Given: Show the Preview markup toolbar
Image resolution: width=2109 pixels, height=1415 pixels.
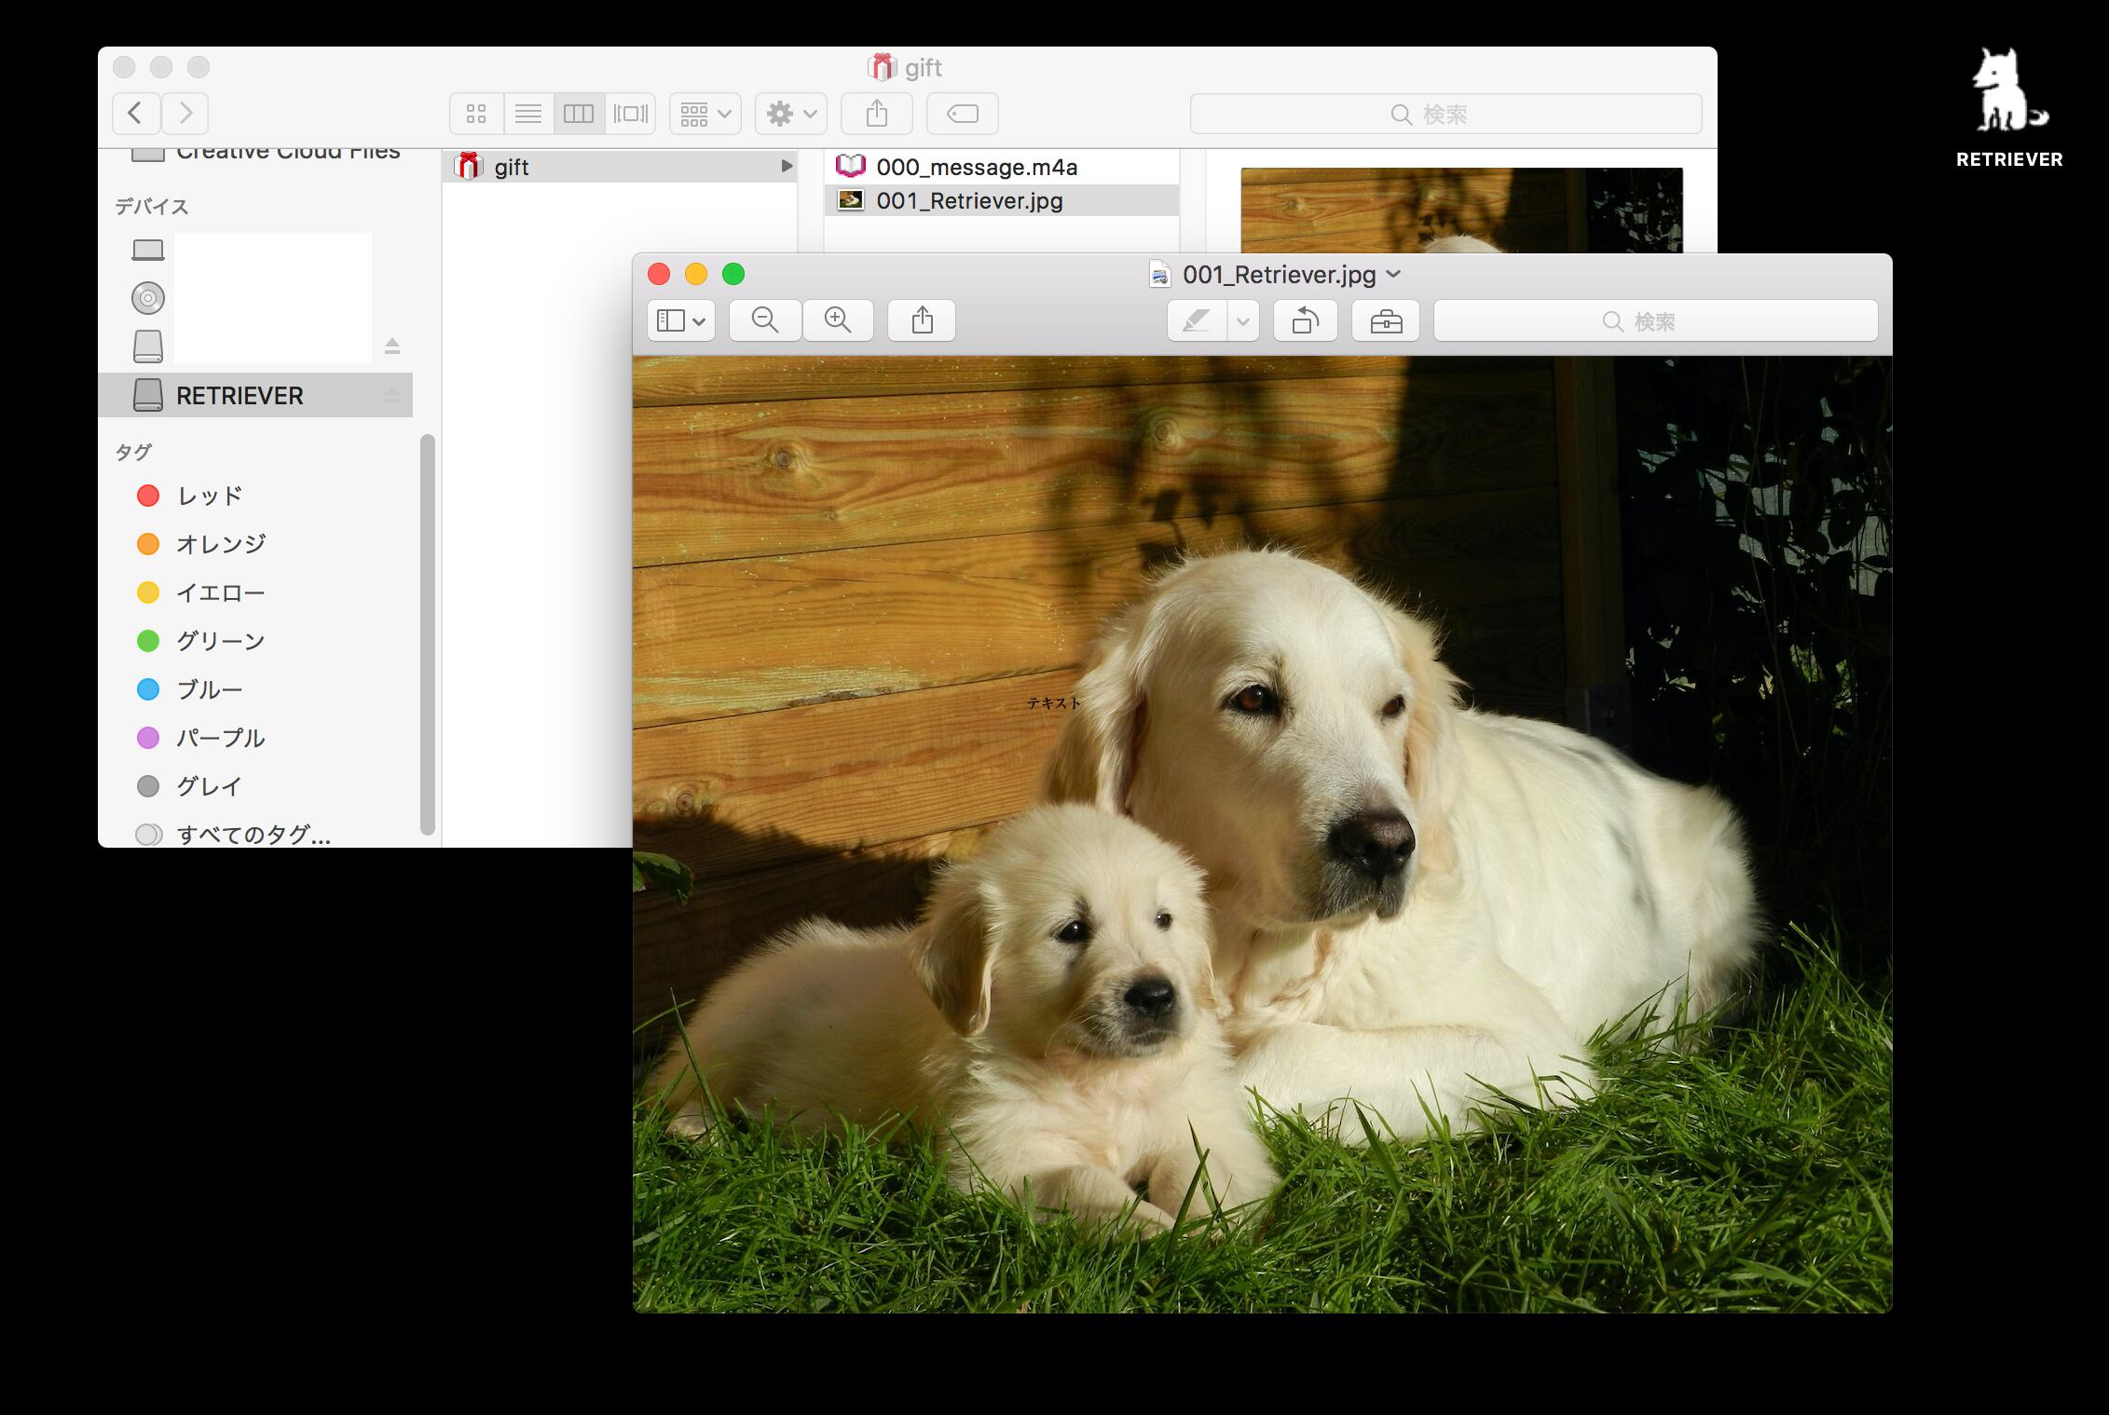Looking at the screenshot, I should (1386, 320).
